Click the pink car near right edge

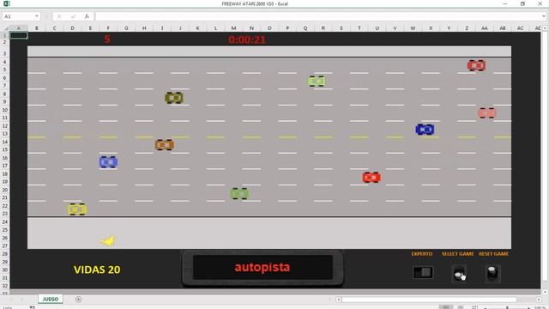pos(487,112)
